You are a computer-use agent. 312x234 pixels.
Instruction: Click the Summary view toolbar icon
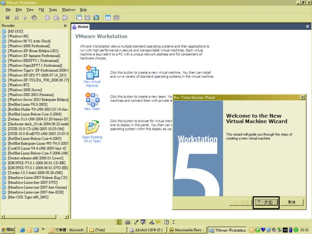pyautogui.click(x=108, y=18)
